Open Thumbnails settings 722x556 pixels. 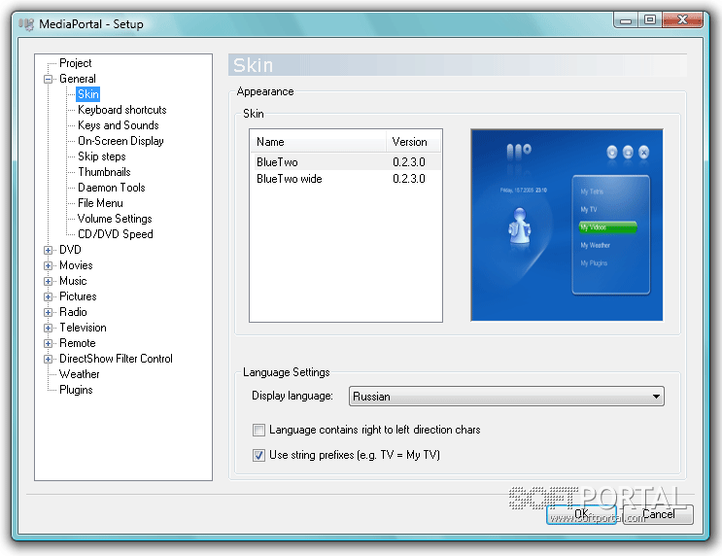coord(104,172)
